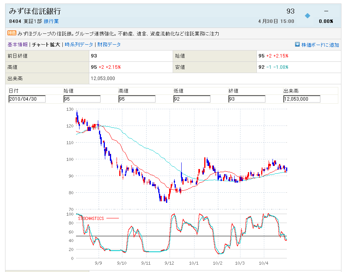Open the 財務データ tab
Image resolution: width=343 pixels, height=272 pixels.
pyautogui.click(x=109, y=45)
